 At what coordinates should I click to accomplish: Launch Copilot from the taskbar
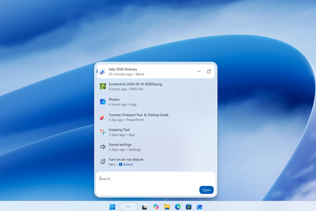156,207
